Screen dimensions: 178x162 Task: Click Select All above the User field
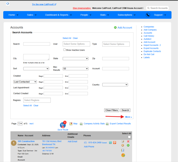coord(67,38)
